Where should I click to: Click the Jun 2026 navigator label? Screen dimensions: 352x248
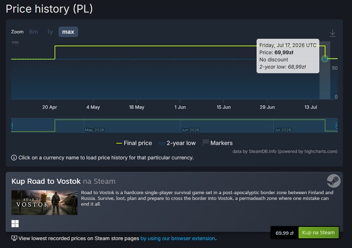(190, 130)
